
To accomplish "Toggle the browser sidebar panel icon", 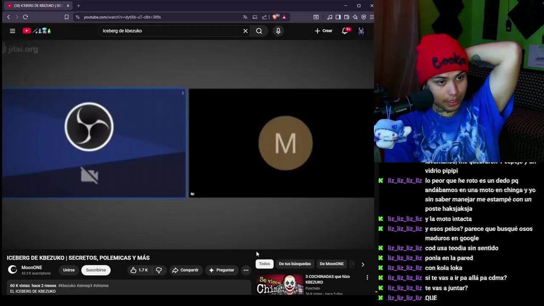I will pos(338,17).
